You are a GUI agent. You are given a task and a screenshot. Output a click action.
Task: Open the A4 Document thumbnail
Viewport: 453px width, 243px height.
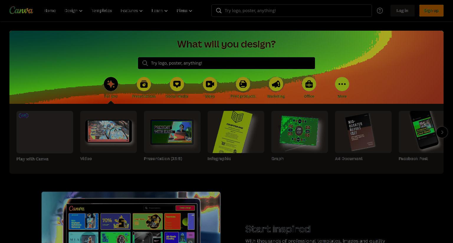(x=363, y=132)
